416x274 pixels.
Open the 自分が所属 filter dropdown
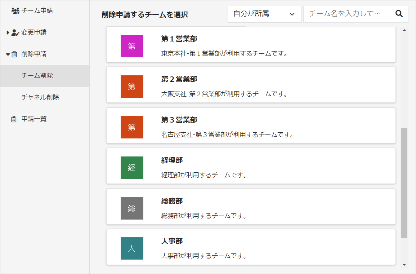click(264, 14)
